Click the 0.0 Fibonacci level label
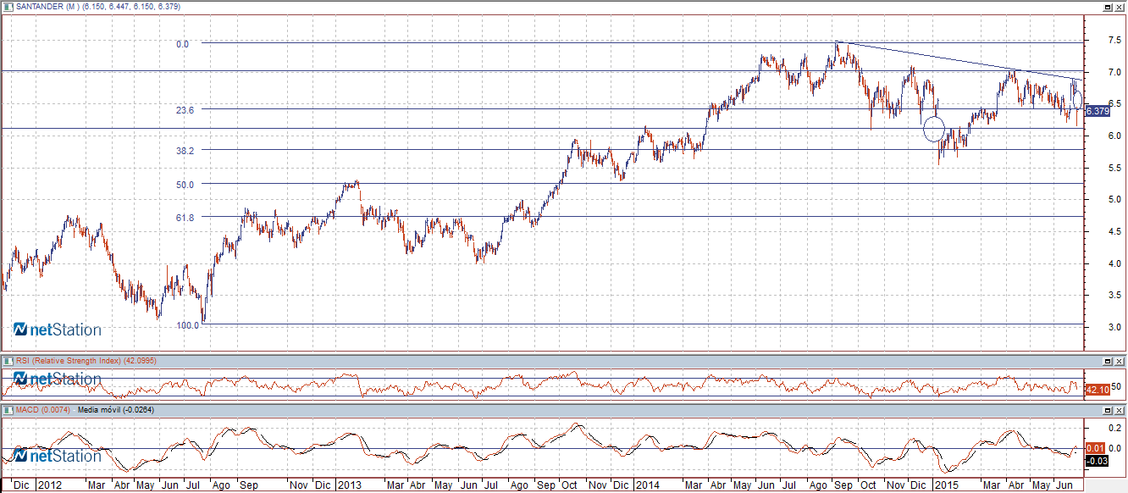This screenshot has height=493, width=1128. [x=182, y=43]
